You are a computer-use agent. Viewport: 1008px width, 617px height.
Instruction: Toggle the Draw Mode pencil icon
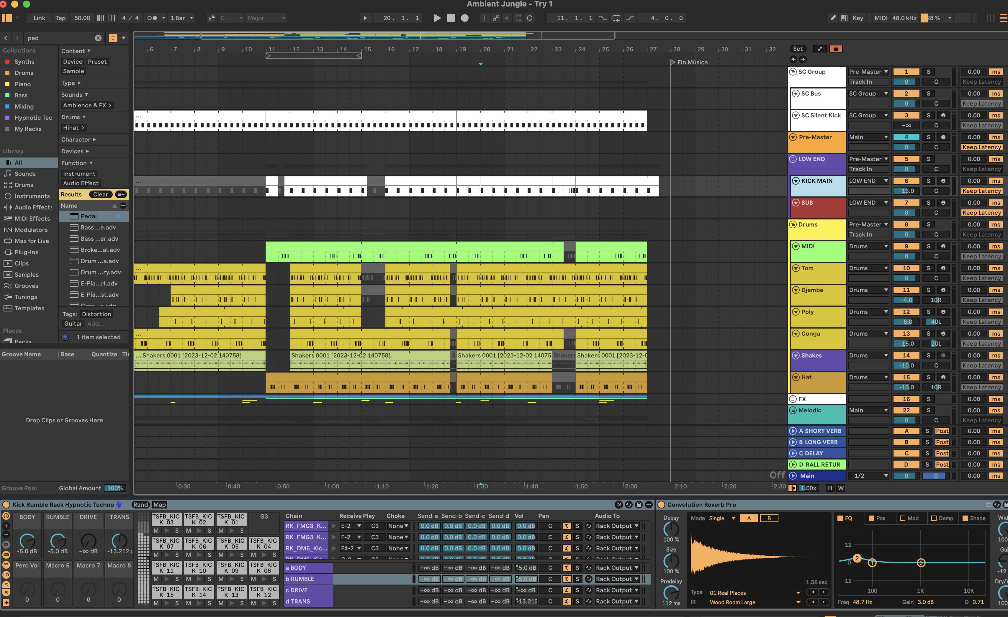(x=832, y=18)
